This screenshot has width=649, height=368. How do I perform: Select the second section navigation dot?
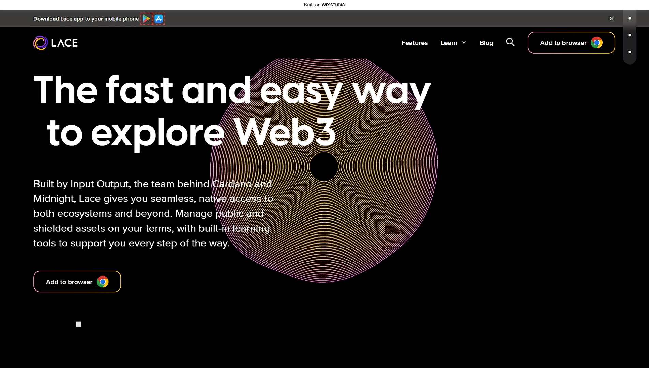coord(629,35)
